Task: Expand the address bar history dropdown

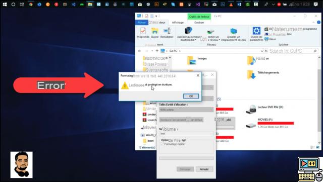Action: point(262,51)
